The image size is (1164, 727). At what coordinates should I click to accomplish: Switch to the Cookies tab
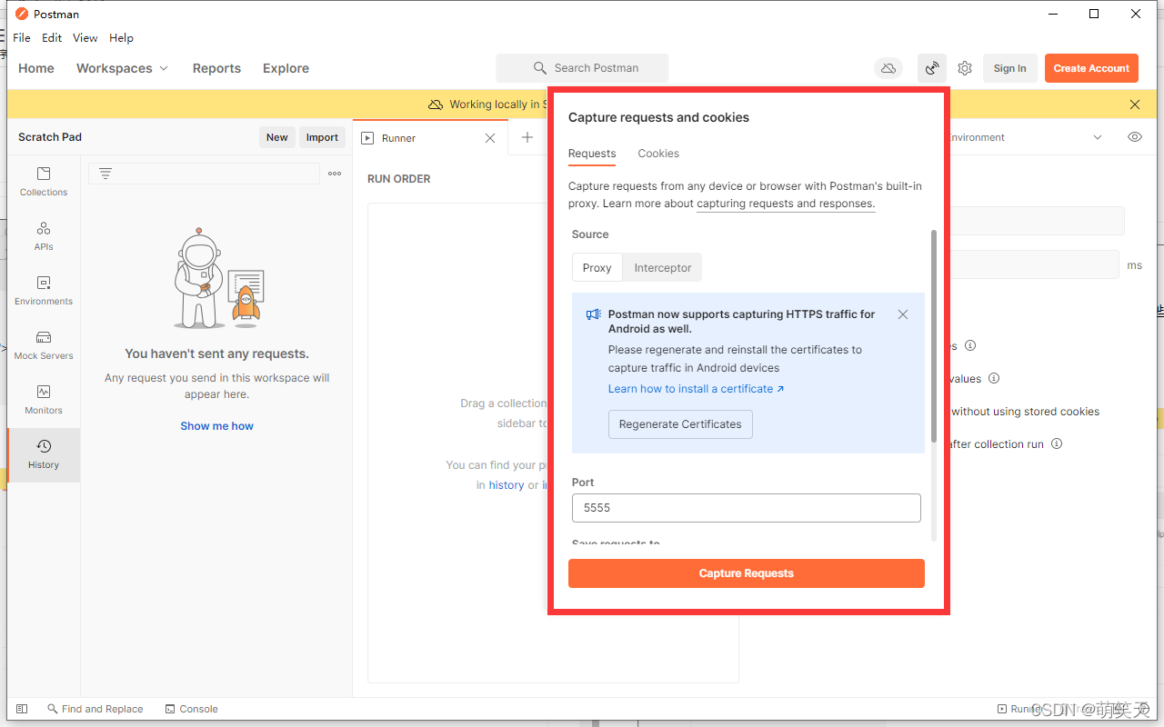tap(658, 154)
